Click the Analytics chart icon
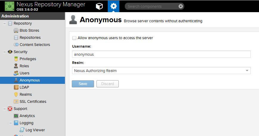This screenshot has height=136, width=259. pos(16,116)
